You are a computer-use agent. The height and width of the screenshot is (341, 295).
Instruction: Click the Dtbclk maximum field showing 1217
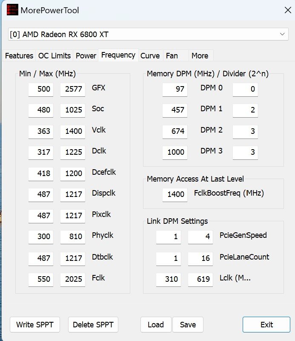click(x=73, y=258)
